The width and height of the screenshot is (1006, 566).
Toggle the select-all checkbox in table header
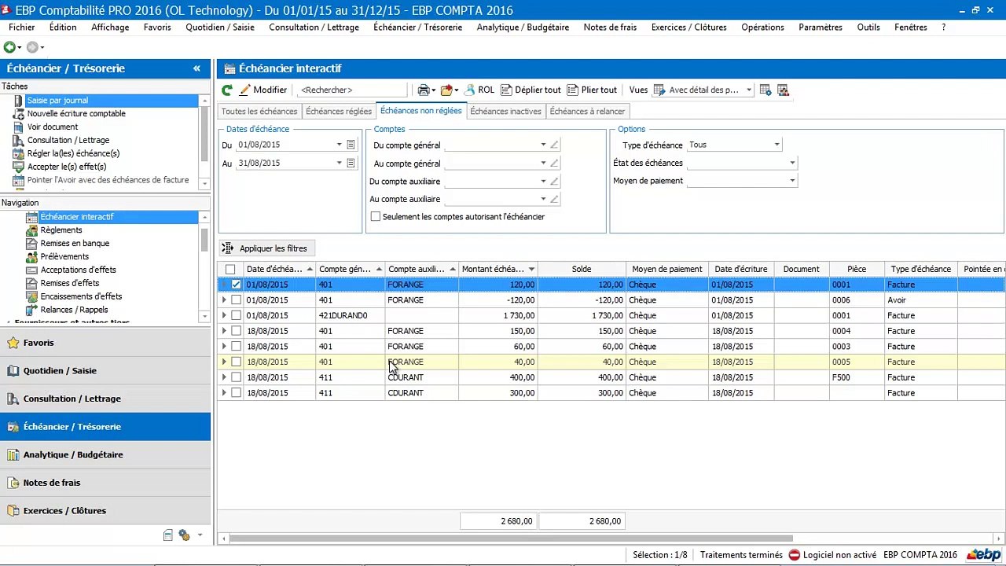(230, 270)
